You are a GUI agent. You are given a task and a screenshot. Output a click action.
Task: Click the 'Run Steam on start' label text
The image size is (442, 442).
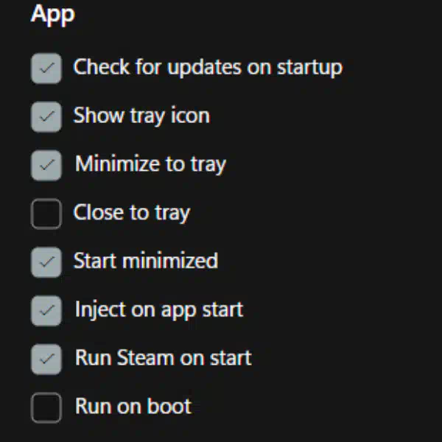pyautogui.click(x=164, y=358)
